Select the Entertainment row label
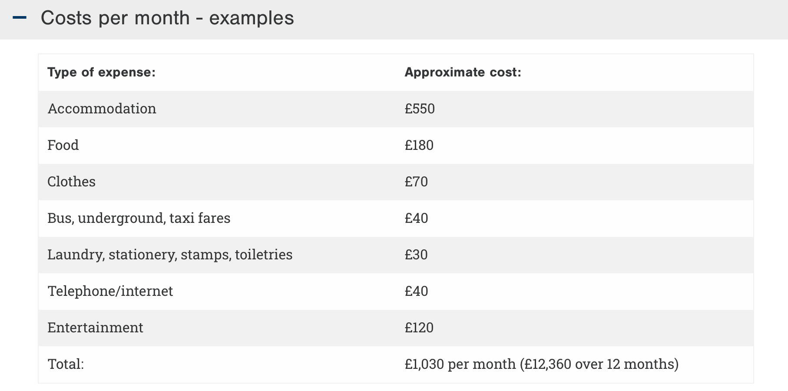Screen dimensions: 788x391 coord(95,328)
